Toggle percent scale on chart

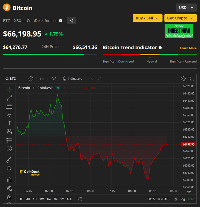point(176,199)
